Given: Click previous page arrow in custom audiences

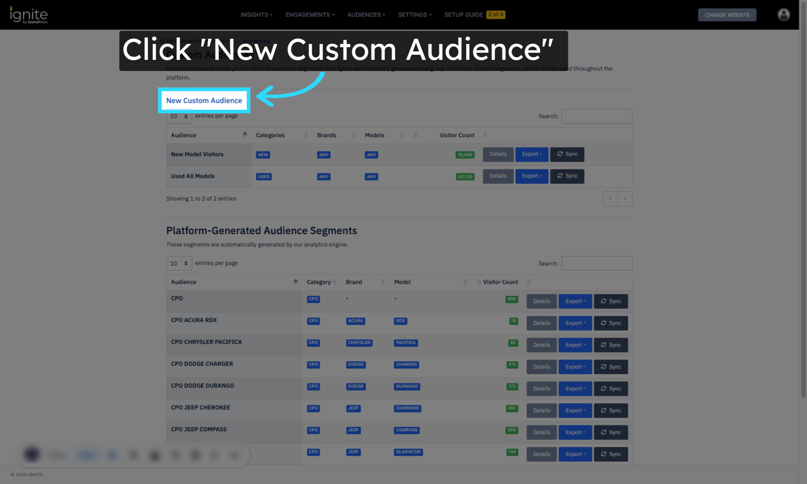Looking at the screenshot, I should tap(610, 199).
